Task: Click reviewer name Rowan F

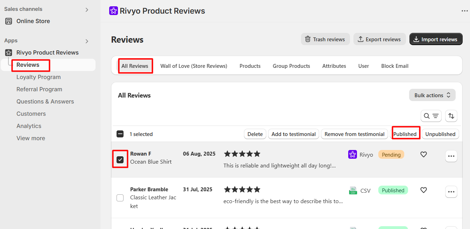Action: (x=141, y=154)
